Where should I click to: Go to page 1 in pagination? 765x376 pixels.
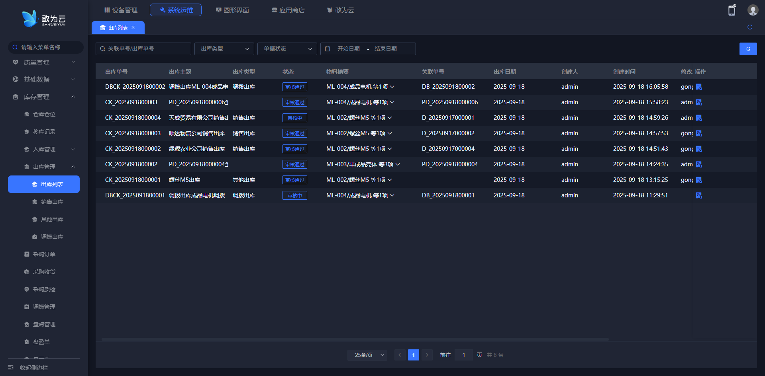tap(413, 355)
